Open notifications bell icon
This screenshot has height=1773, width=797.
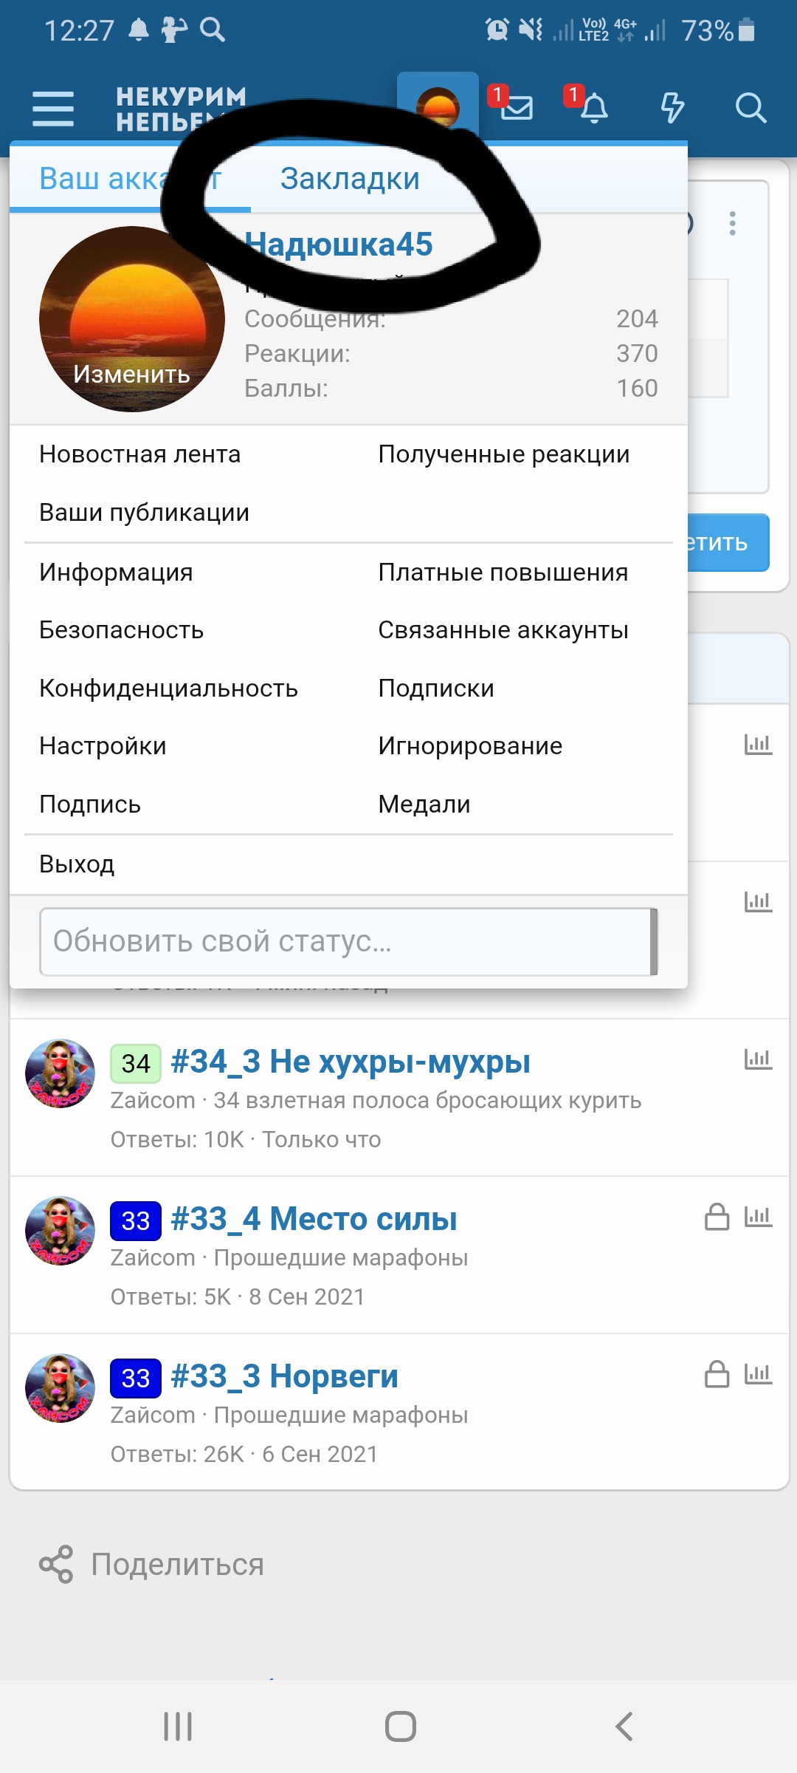(x=593, y=108)
